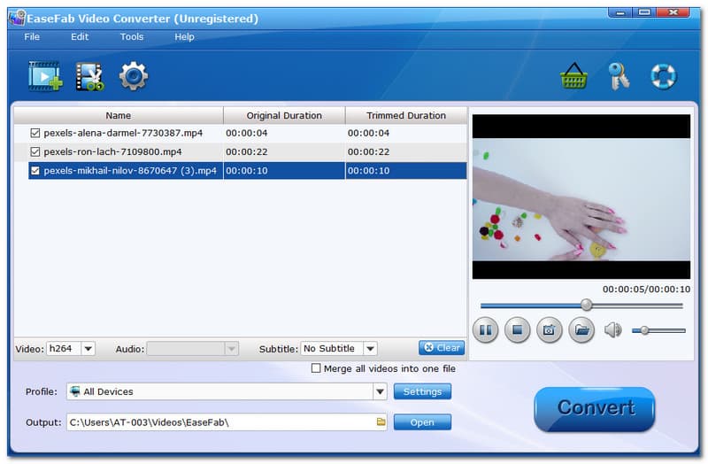Open the Tools menu

[132, 36]
